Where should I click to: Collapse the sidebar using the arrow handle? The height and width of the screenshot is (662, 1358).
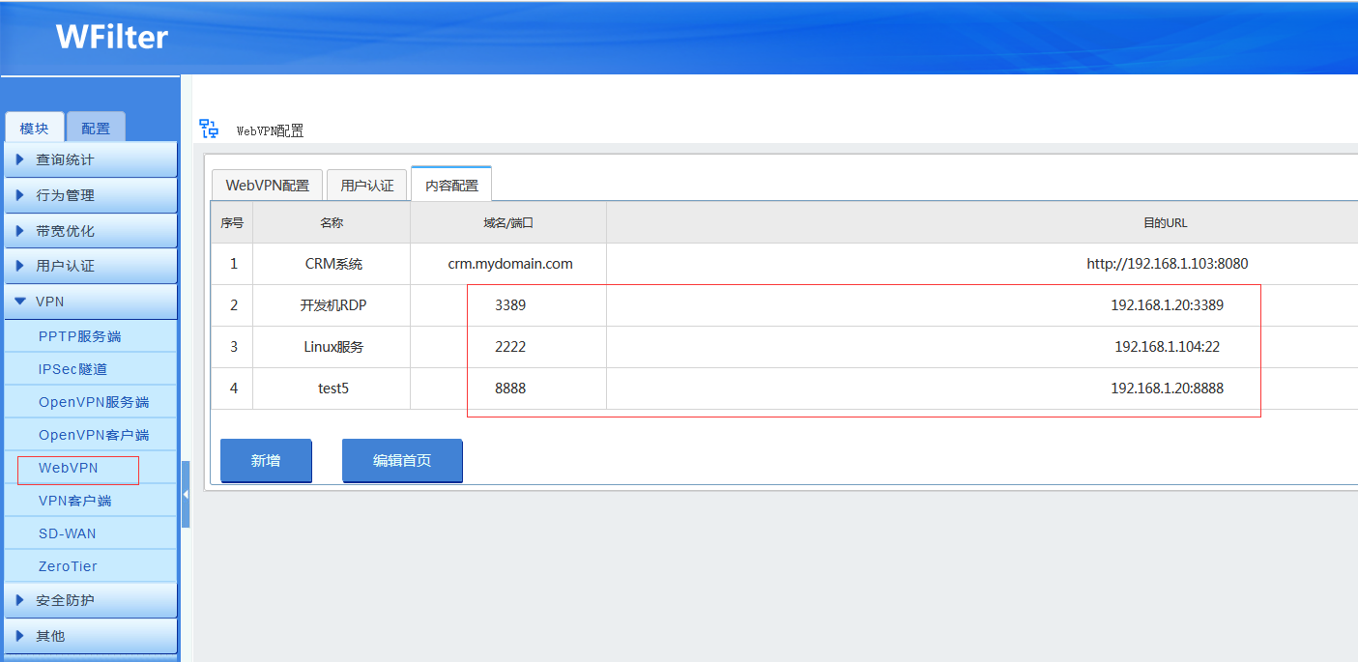185,494
